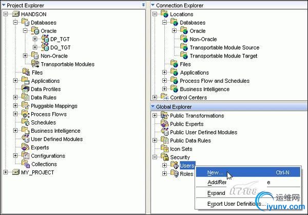308x215 pixels.
Task: Select Business Intelligence in Connection Explorer
Action: click(x=204, y=89)
